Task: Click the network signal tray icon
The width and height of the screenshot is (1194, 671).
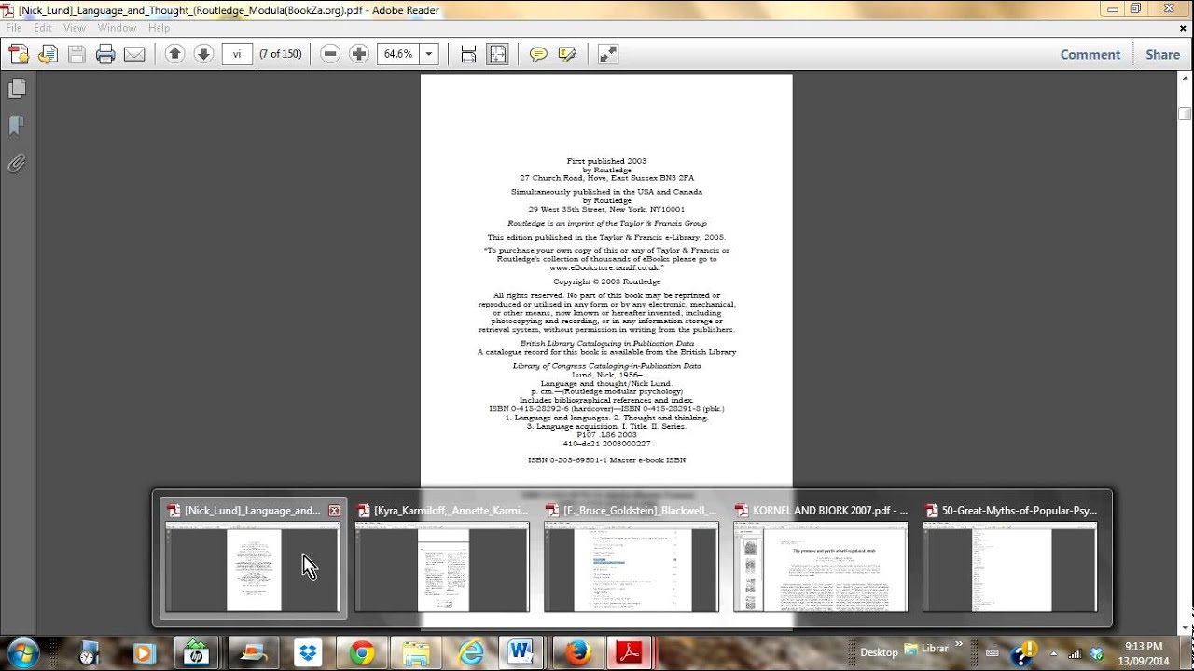Action: [x=1075, y=653]
